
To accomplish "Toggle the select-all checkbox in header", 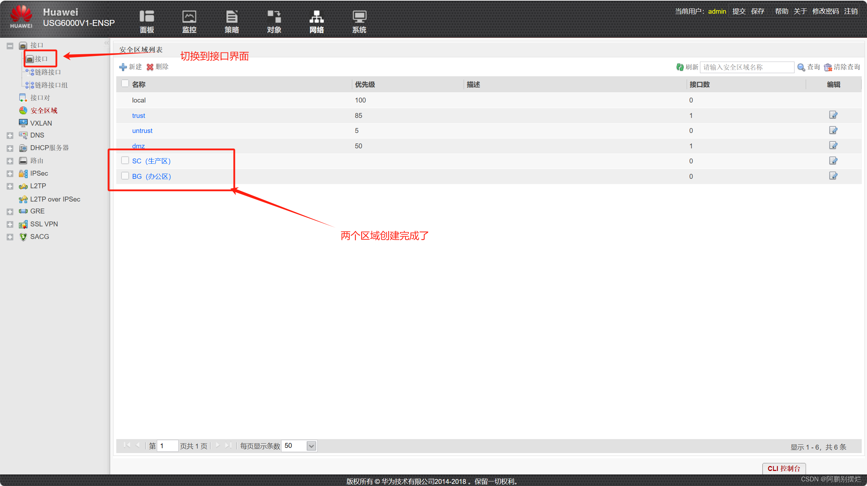I will [x=125, y=84].
